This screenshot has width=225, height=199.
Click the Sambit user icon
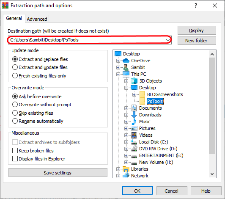pos(126,67)
